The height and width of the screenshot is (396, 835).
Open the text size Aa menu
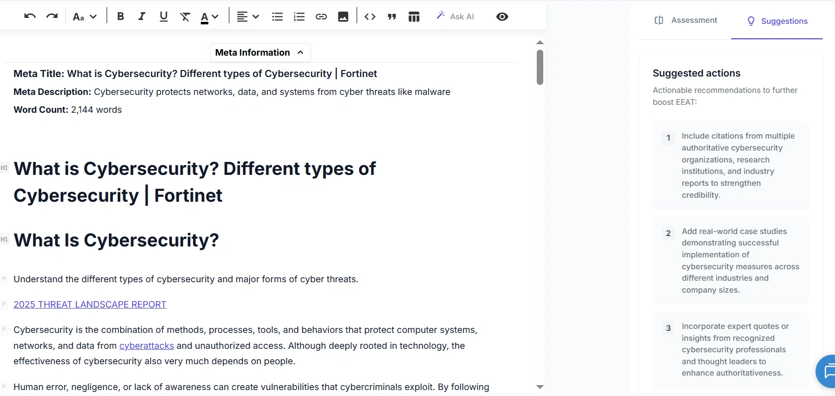tap(84, 17)
